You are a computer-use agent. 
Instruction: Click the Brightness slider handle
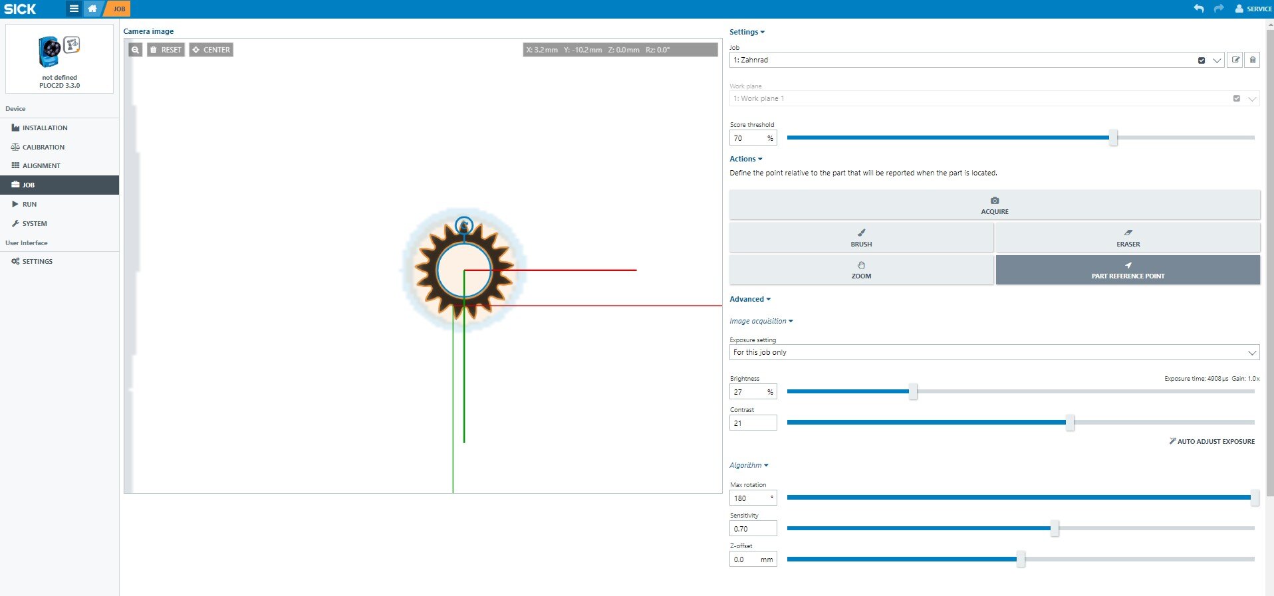(x=913, y=391)
